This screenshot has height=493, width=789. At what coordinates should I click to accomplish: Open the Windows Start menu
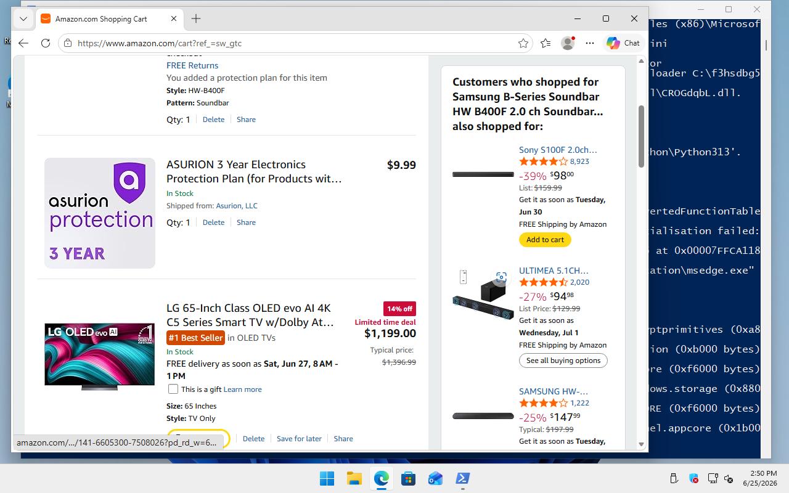pyautogui.click(x=327, y=478)
